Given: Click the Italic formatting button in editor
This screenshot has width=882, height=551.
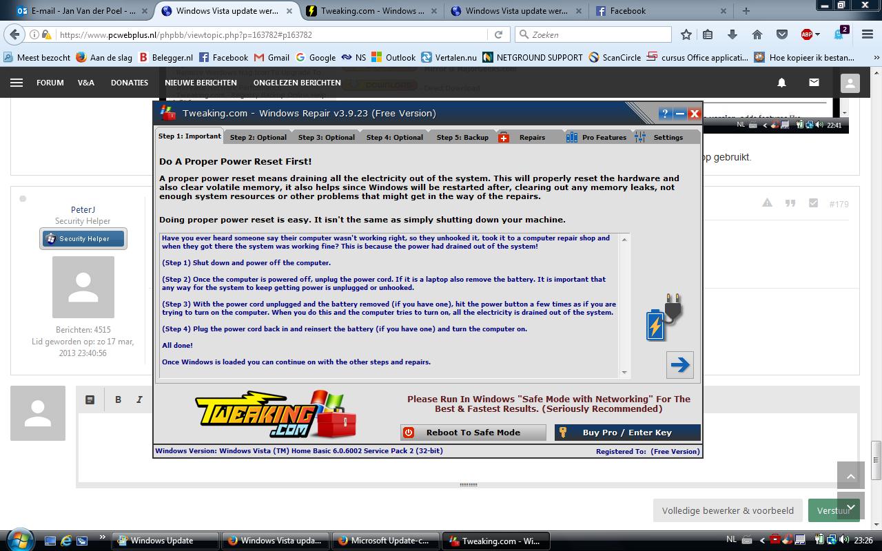Looking at the screenshot, I should click(x=139, y=399).
